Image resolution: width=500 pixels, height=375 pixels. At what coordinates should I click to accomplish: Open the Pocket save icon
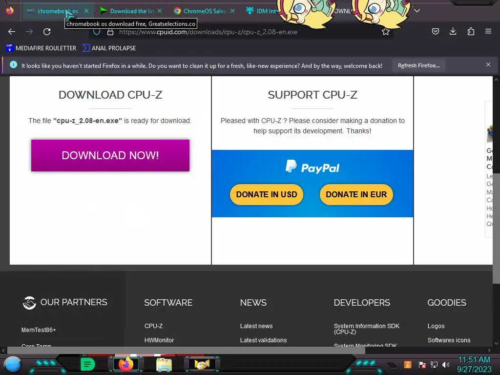(x=435, y=31)
